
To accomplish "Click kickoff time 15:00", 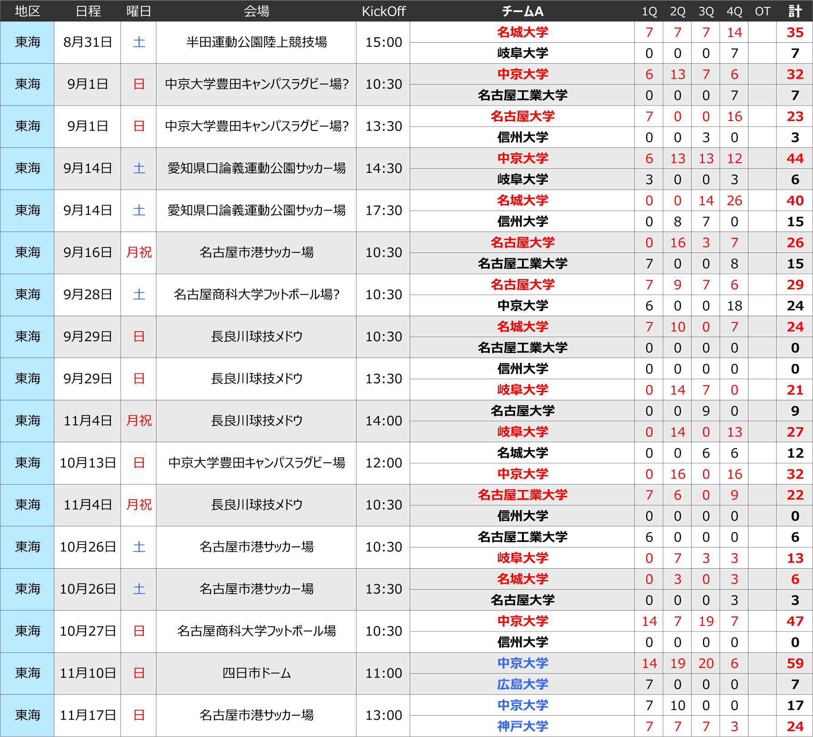I will coord(383,42).
